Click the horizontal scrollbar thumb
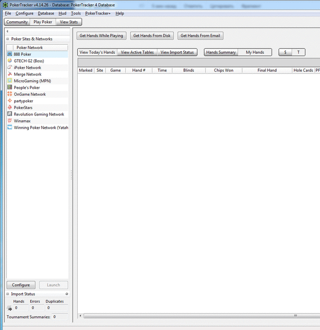The height and width of the screenshot is (330, 320). (202, 316)
